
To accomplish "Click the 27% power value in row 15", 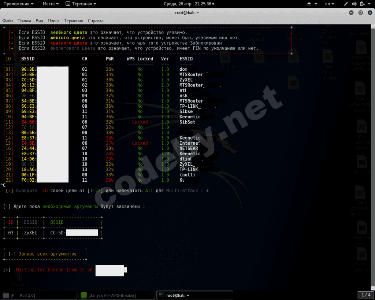I will (x=110, y=143).
